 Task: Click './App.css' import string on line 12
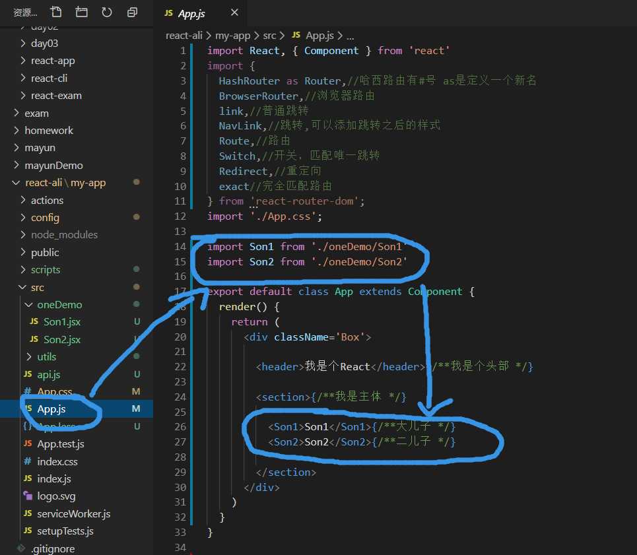click(x=283, y=216)
